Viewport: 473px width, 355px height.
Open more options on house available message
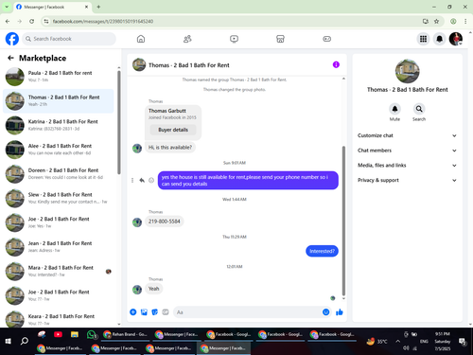point(132,180)
